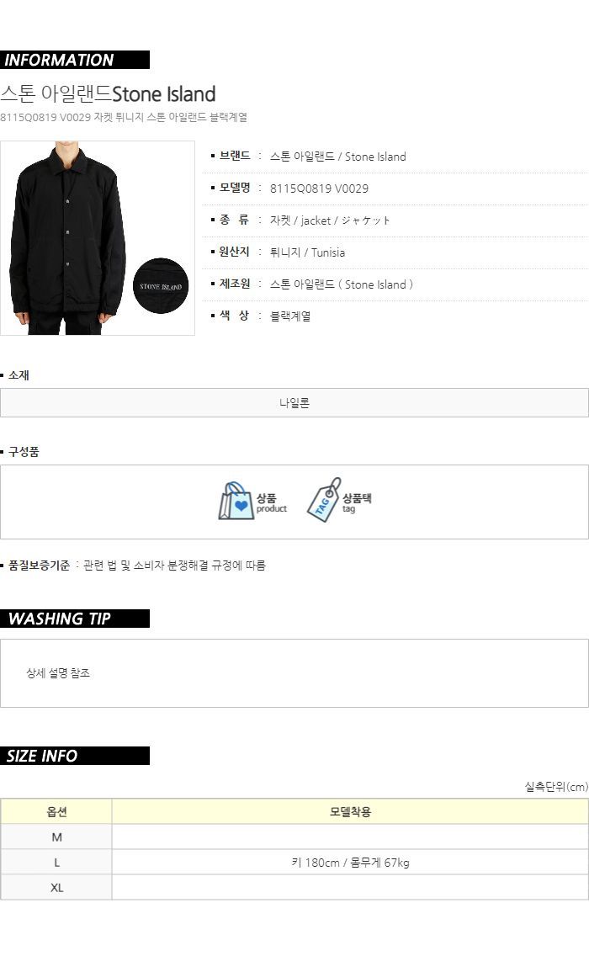The width and height of the screenshot is (589, 972).
Task: Click the 상품택 tag label text
Action: (x=357, y=497)
